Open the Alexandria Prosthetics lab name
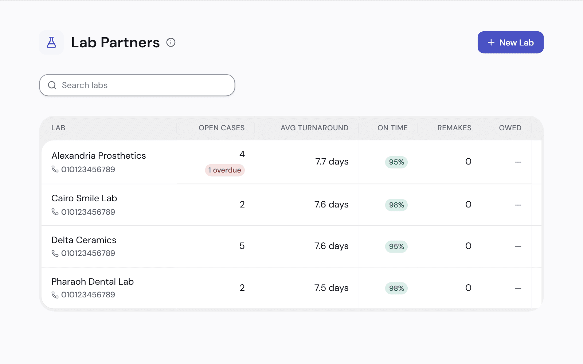Screen dimensions: 583x364 click(x=99, y=156)
